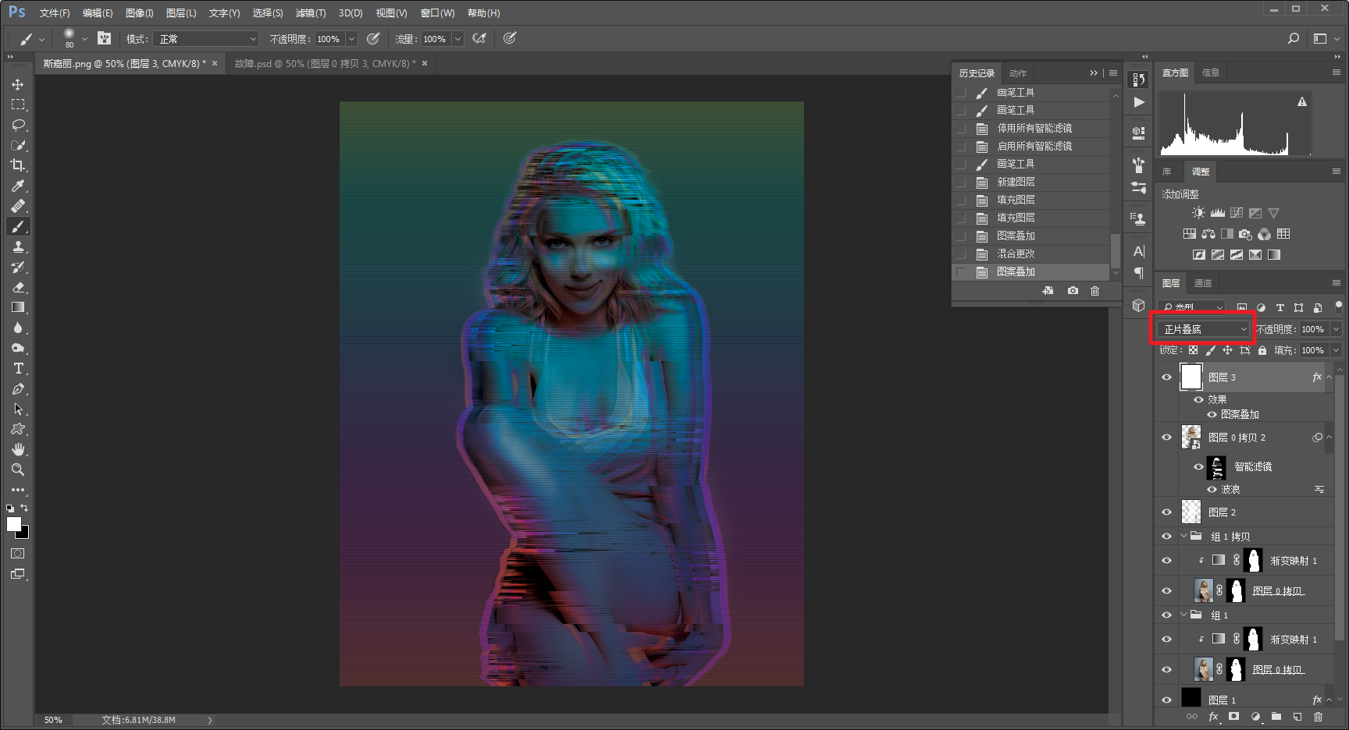Click the background color swatch
Screen dimensions: 1349x730
tap(25, 534)
